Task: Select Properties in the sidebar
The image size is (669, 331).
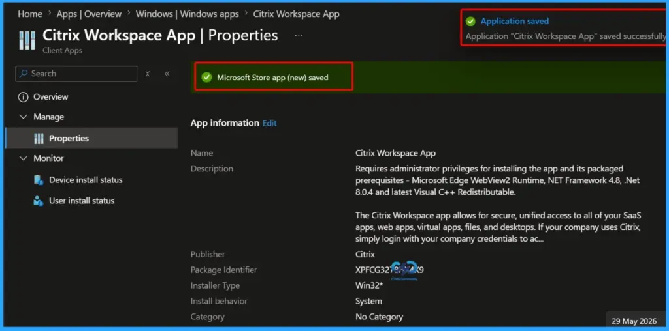Action: click(x=91, y=138)
